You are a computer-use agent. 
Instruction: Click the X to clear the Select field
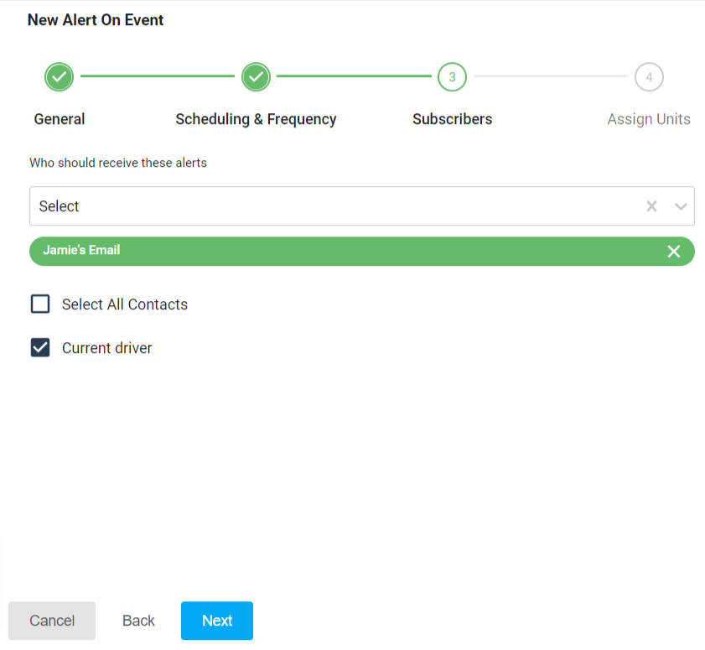651,205
